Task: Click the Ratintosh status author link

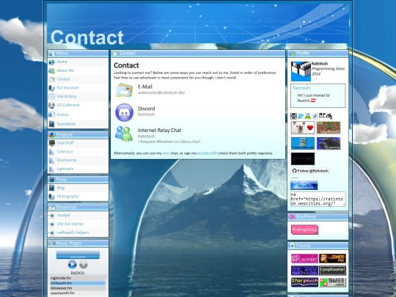Action: (x=301, y=88)
